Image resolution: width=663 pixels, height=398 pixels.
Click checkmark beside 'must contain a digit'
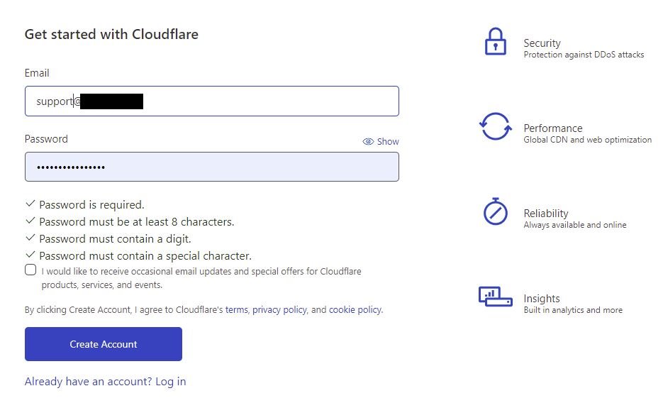(30, 238)
